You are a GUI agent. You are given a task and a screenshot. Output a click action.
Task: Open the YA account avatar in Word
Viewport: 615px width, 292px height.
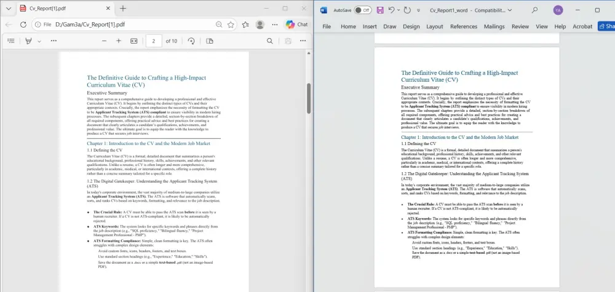click(x=558, y=10)
